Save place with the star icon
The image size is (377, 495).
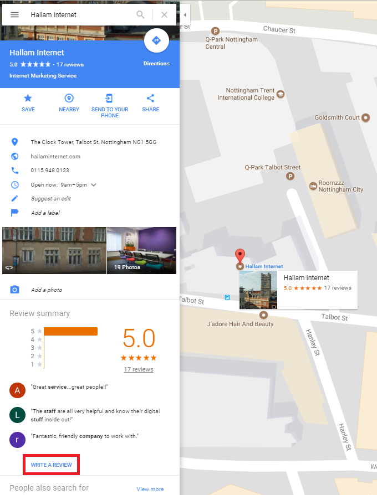tap(28, 98)
